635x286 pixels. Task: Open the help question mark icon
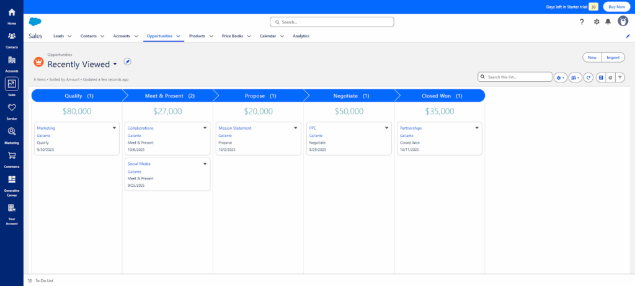point(582,22)
